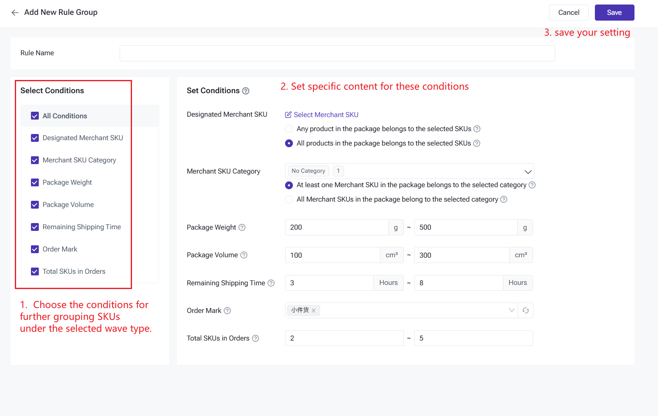Select 'All Merchant SKUs in the package' radio option
658x416 pixels.
pyautogui.click(x=289, y=200)
